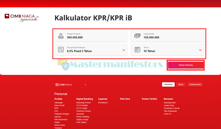Open the Tenor dropdown
221x129 pixels.
click(167, 49)
